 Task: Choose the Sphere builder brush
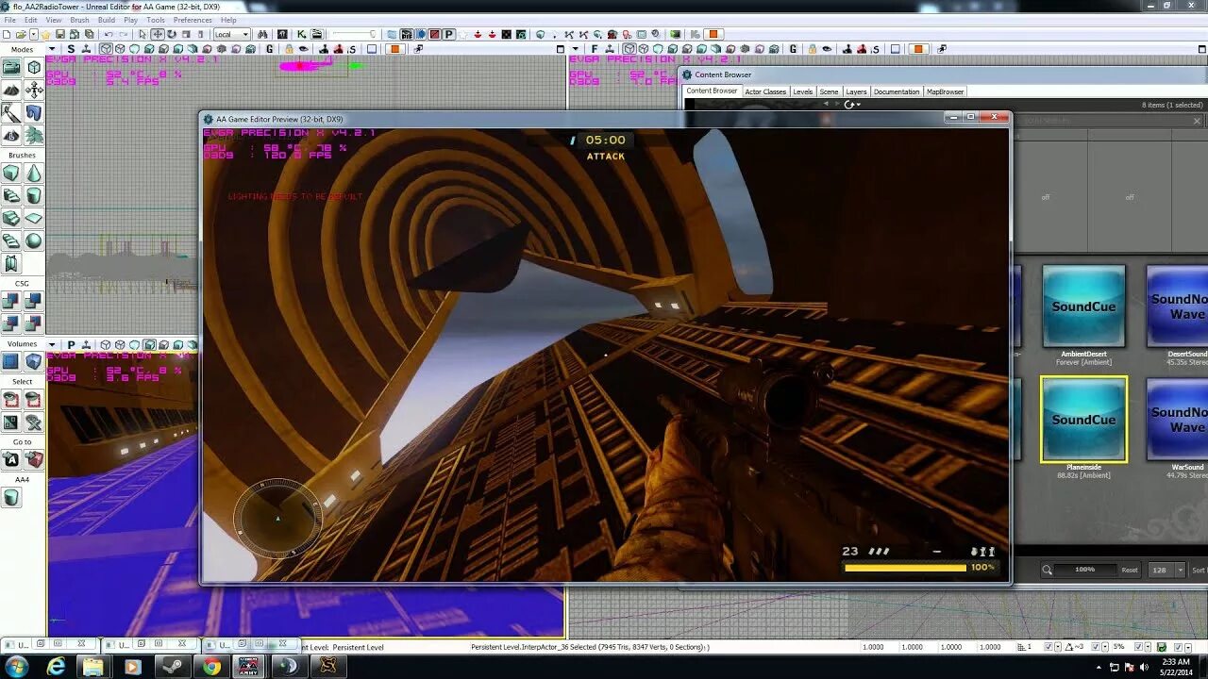34,241
